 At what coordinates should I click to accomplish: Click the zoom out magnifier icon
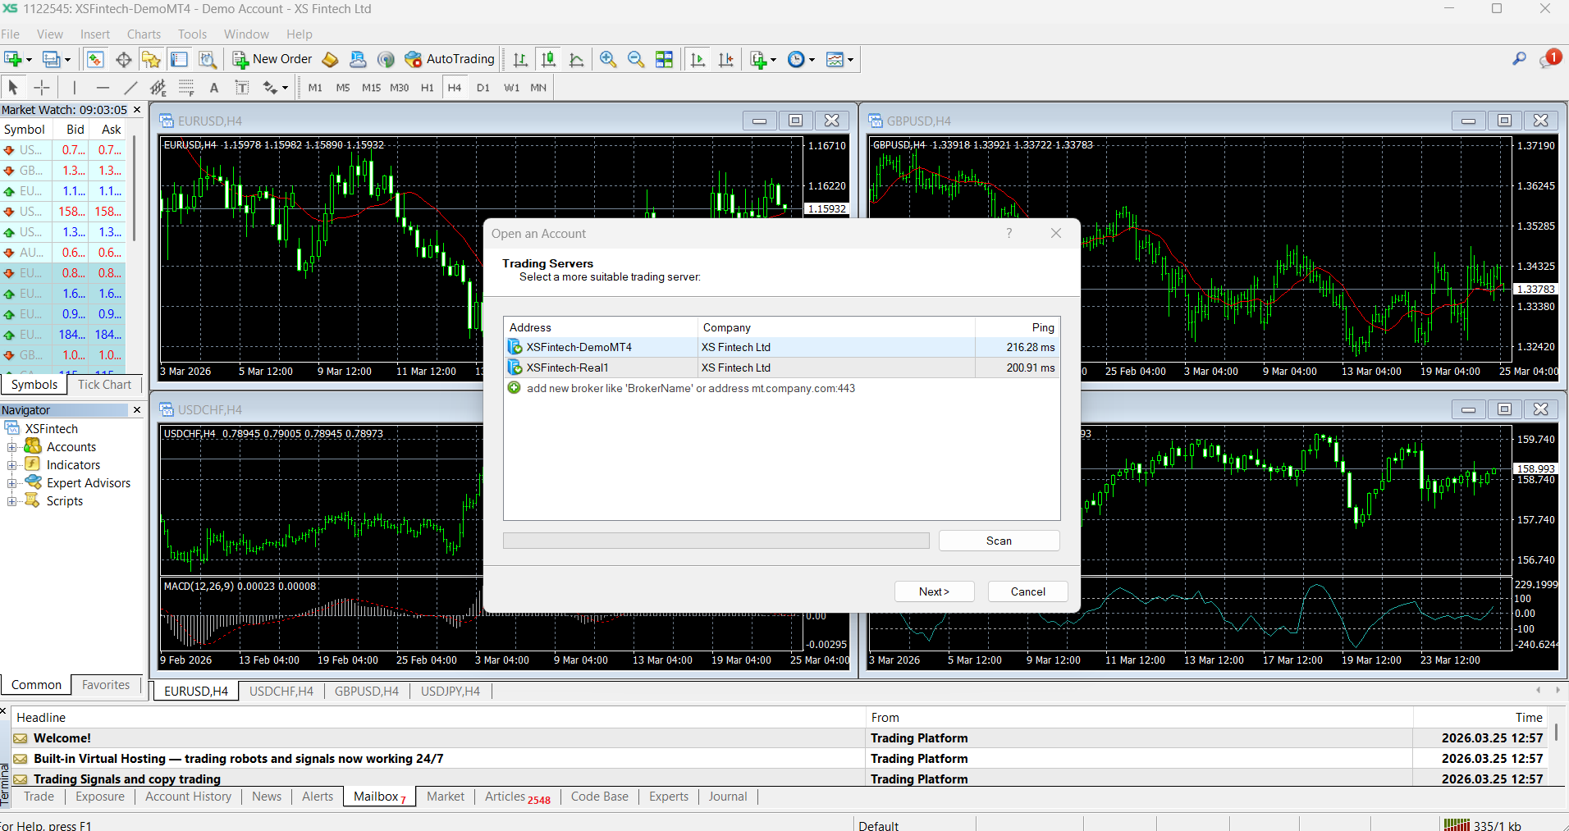(636, 59)
